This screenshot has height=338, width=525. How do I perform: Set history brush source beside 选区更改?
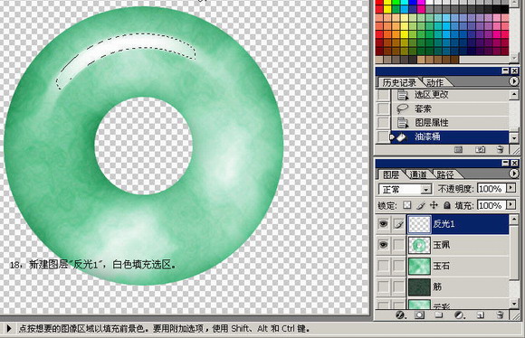coord(384,95)
